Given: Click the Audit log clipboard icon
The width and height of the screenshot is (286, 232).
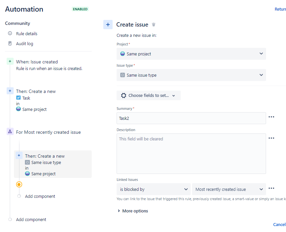Looking at the screenshot, I should 10,43.
